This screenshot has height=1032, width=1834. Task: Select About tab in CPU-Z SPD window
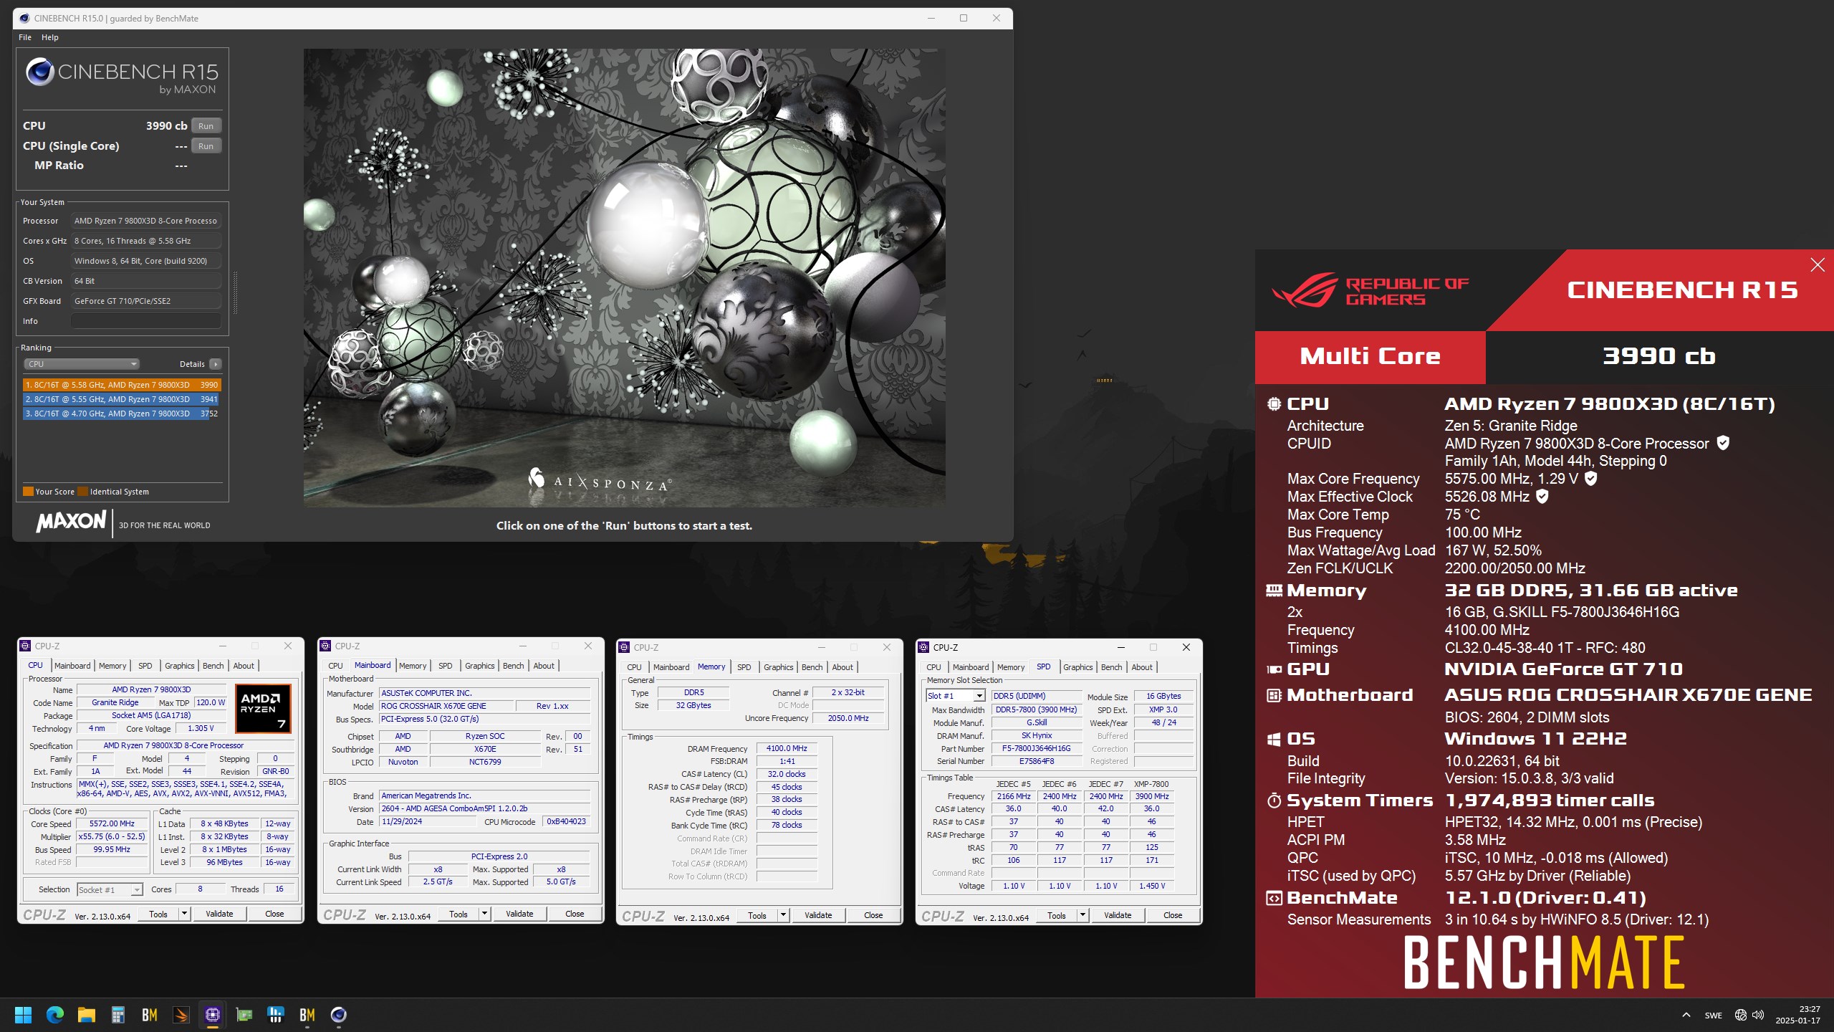1142,667
